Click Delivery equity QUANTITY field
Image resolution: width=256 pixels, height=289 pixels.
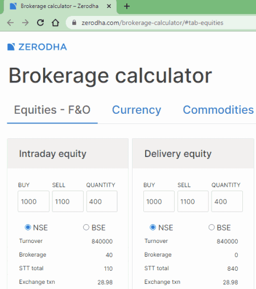[x=227, y=201]
